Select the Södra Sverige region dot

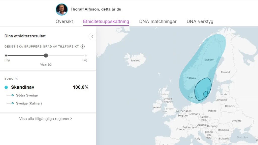[13, 95]
